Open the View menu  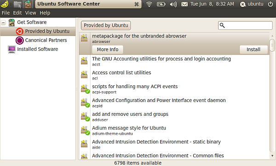click(x=30, y=13)
